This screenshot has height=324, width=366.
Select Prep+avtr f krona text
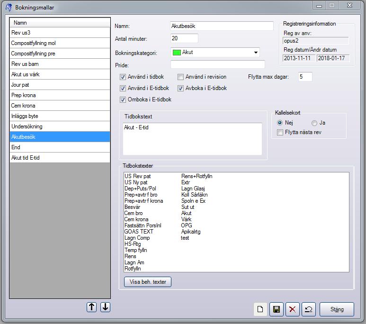point(144,201)
